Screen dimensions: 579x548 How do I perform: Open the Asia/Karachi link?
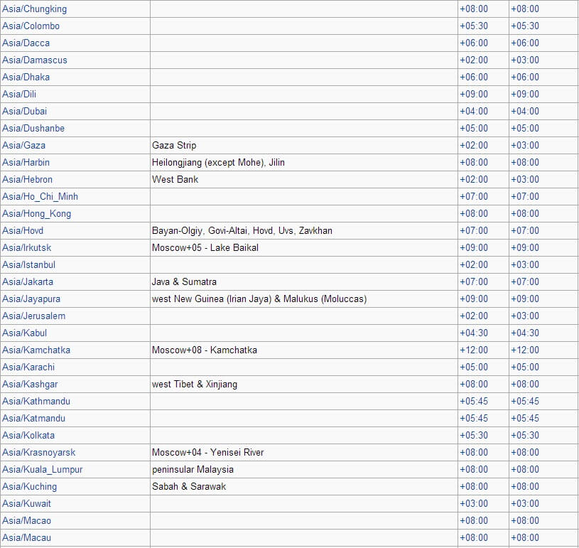28,367
